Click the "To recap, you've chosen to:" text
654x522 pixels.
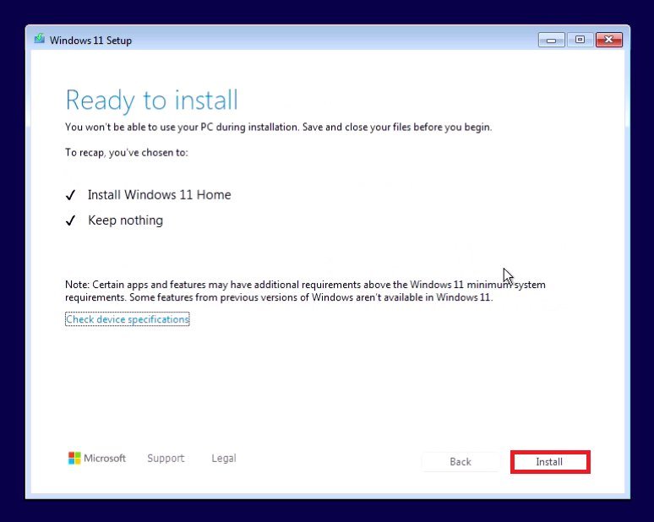pyautogui.click(x=127, y=153)
